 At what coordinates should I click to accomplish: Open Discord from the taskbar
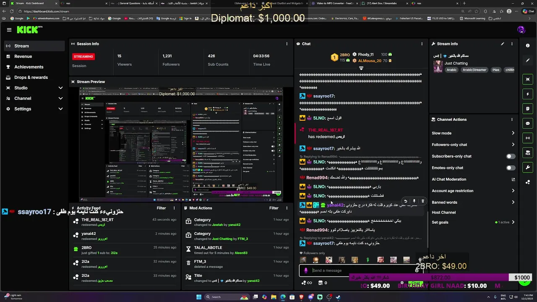click(311, 297)
